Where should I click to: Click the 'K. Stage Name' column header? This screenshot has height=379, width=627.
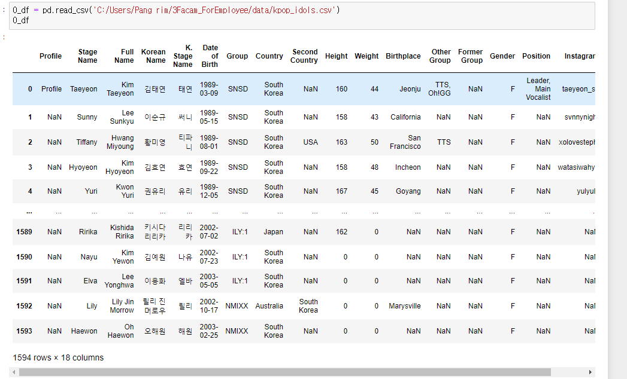click(x=183, y=56)
